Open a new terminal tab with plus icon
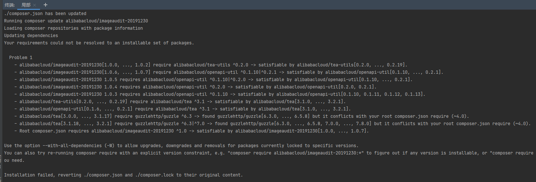 click(x=46, y=5)
